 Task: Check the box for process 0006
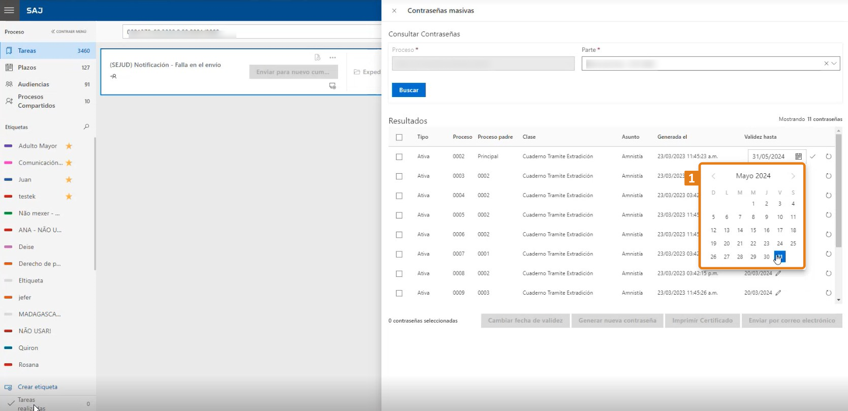pos(399,235)
